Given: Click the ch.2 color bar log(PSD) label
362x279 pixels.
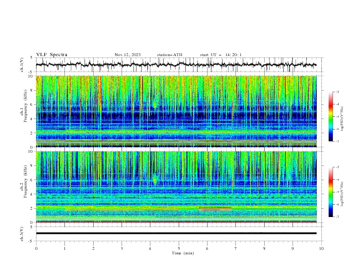Looking at the screenshot, I should pos(342,194).
